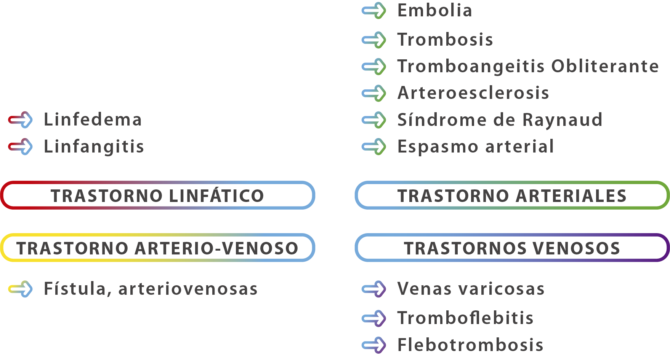Viewport: 670px width, 356px height.
Task: Click the arrow icon beside Arteroesclerosis
Action: coord(374,93)
